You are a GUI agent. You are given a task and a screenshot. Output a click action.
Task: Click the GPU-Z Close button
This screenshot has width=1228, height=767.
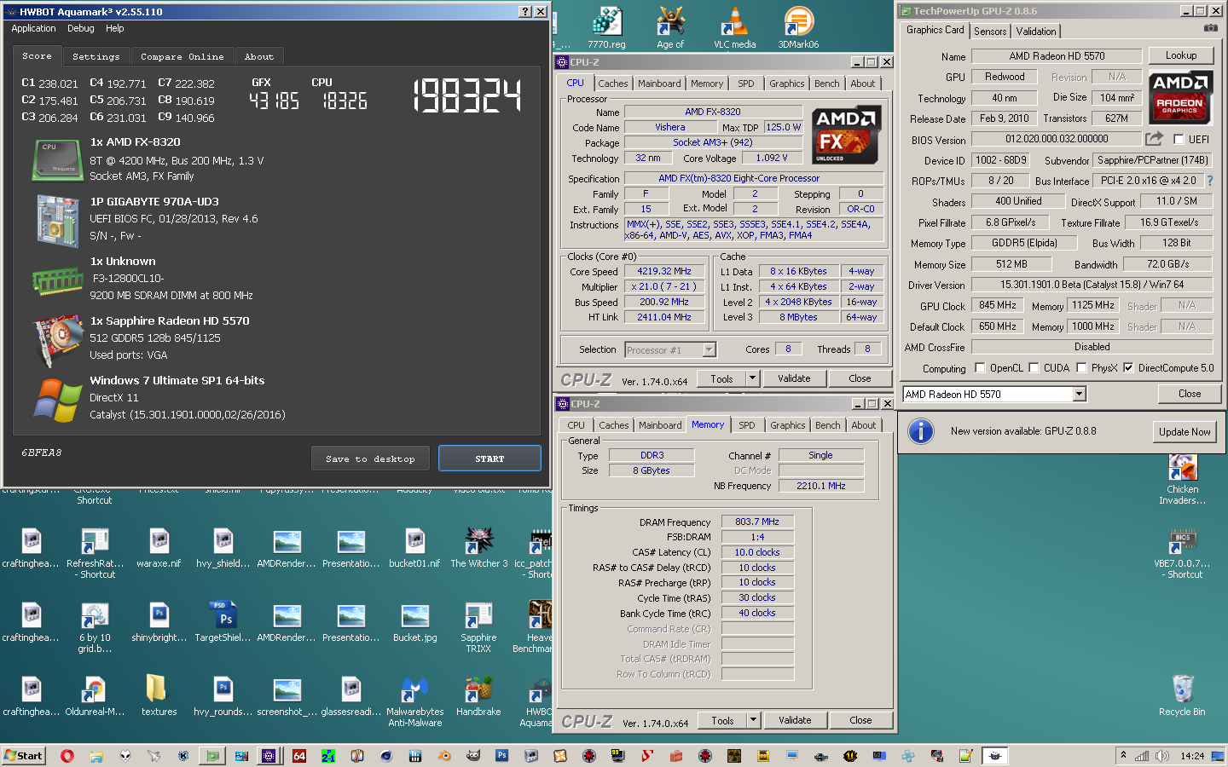[1190, 394]
